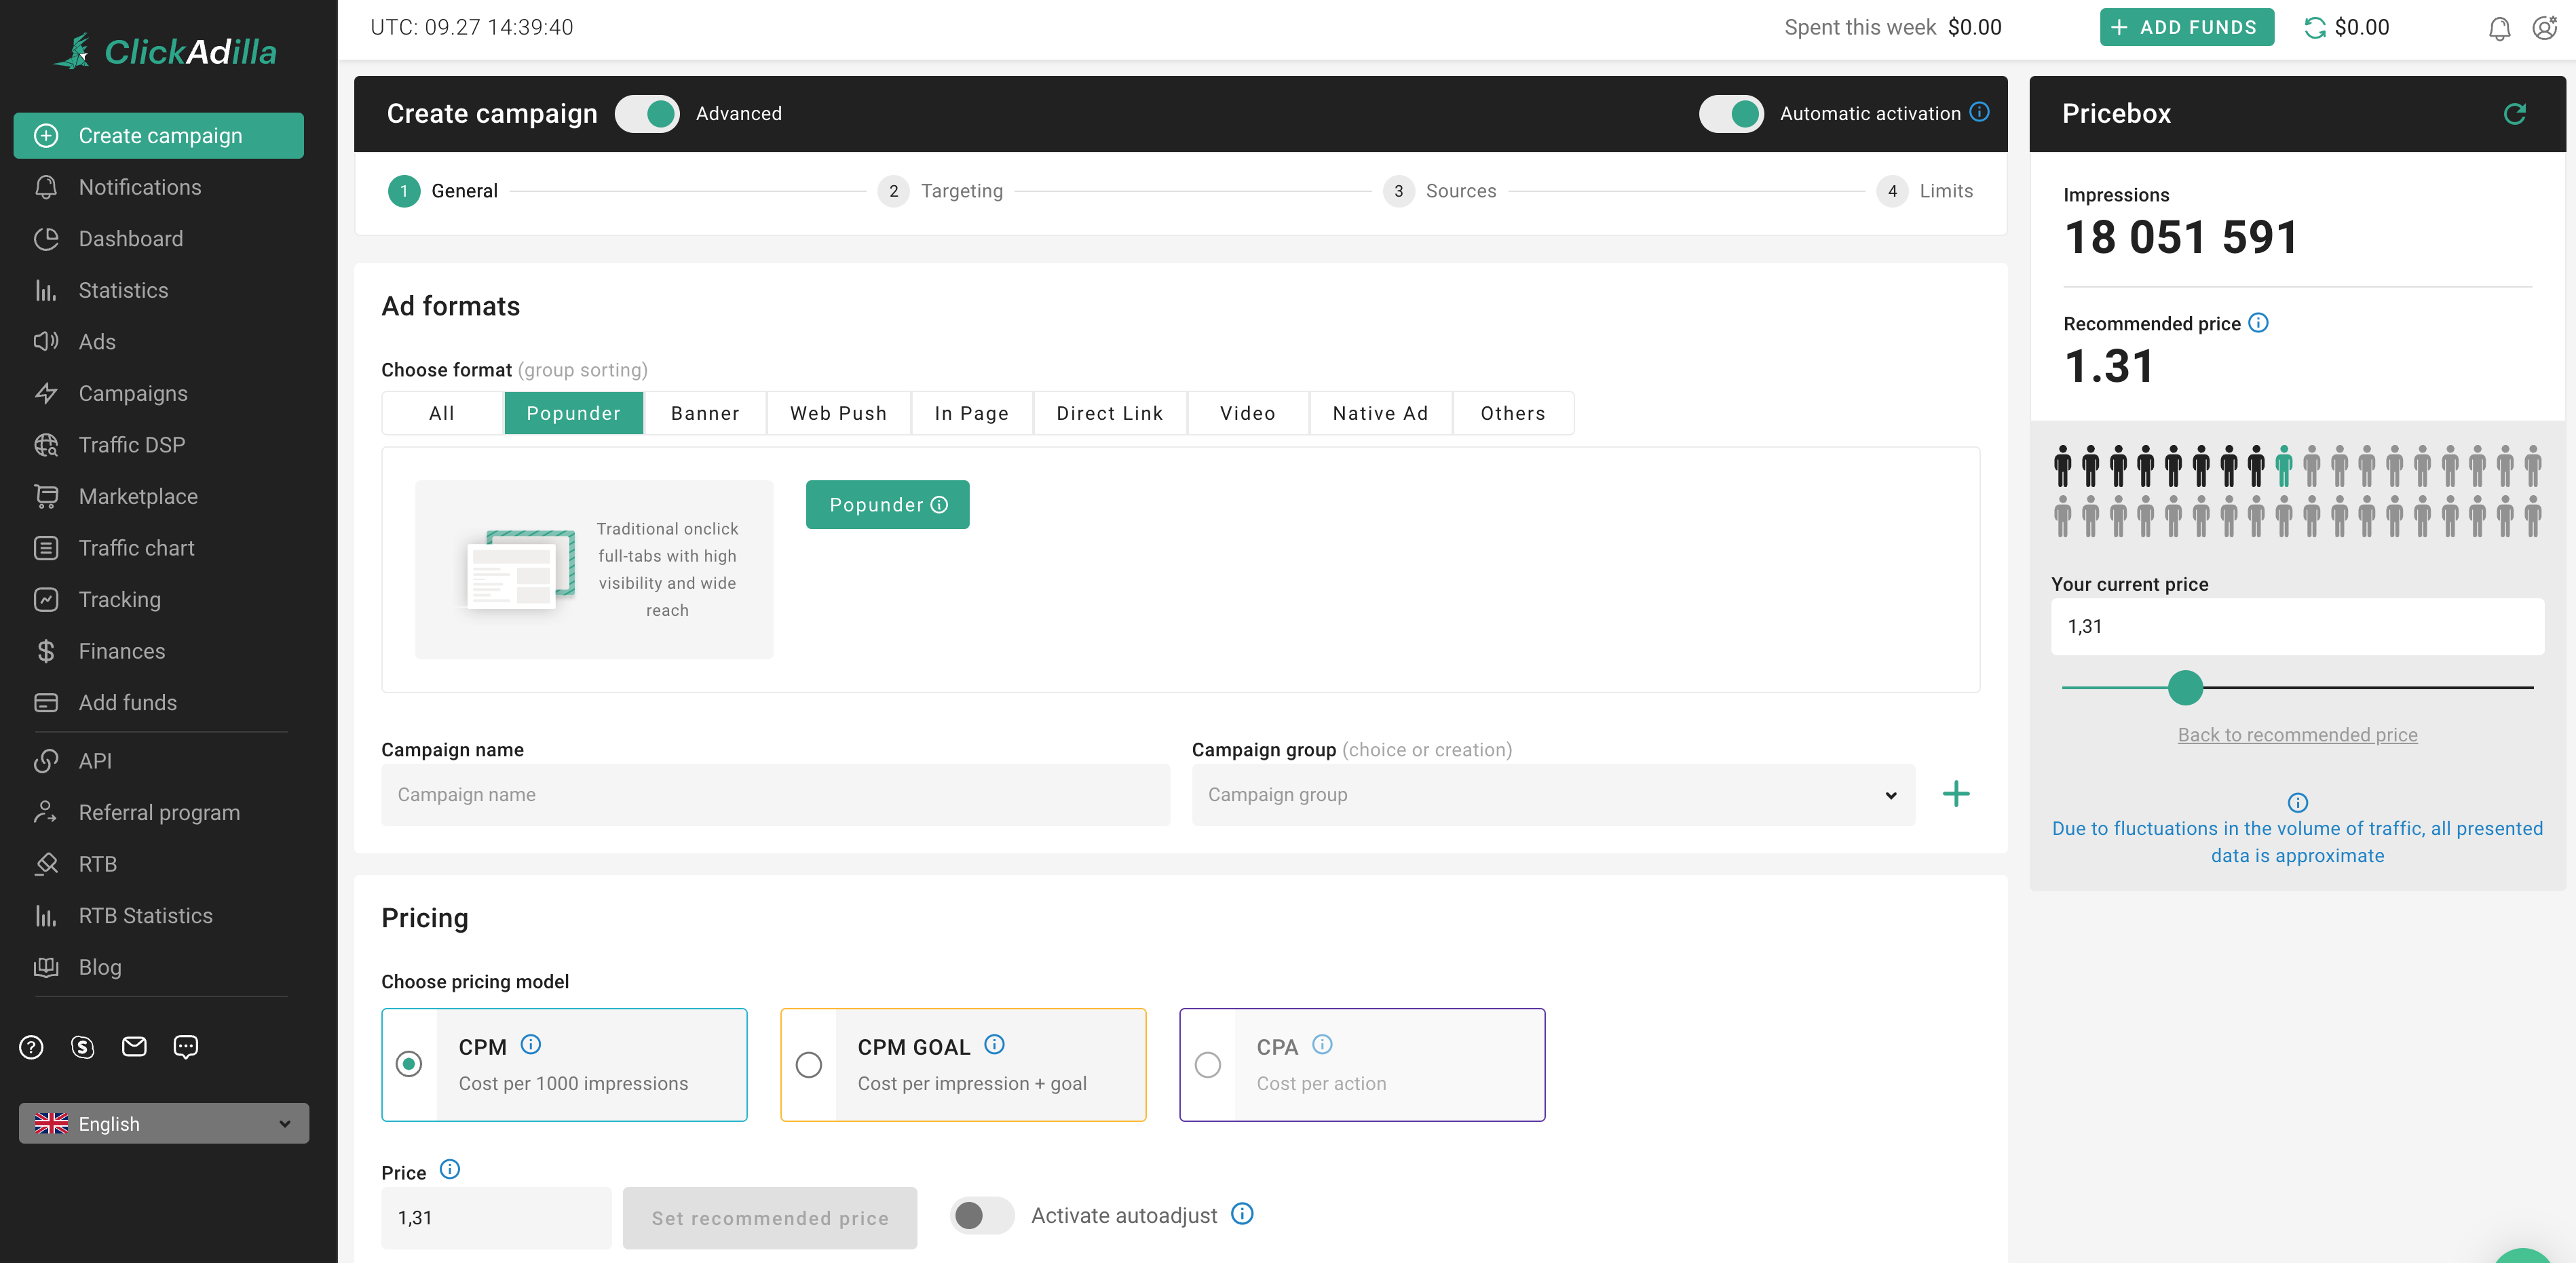Open the chat bubble icon in sidebar
Image resolution: width=2576 pixels, height=1263 pixels.
pyautogui.click(x=186, y=1046)
